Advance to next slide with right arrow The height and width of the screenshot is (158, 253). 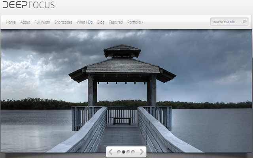(x=142, y=152)
